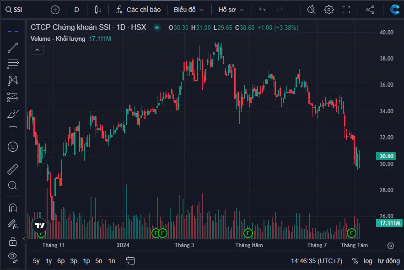Click the 17.111M volume scale label
The height and width of the screenshot is (270, 404).
click(389, 223)
